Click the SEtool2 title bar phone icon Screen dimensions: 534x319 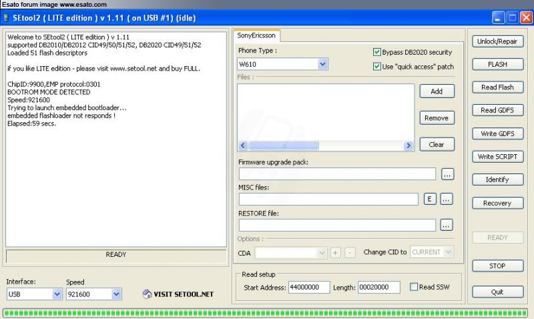point(6,18)
